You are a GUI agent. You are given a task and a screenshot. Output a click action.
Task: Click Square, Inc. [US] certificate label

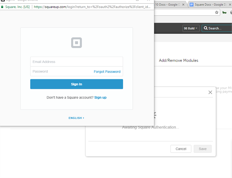(x=17, y=7)
